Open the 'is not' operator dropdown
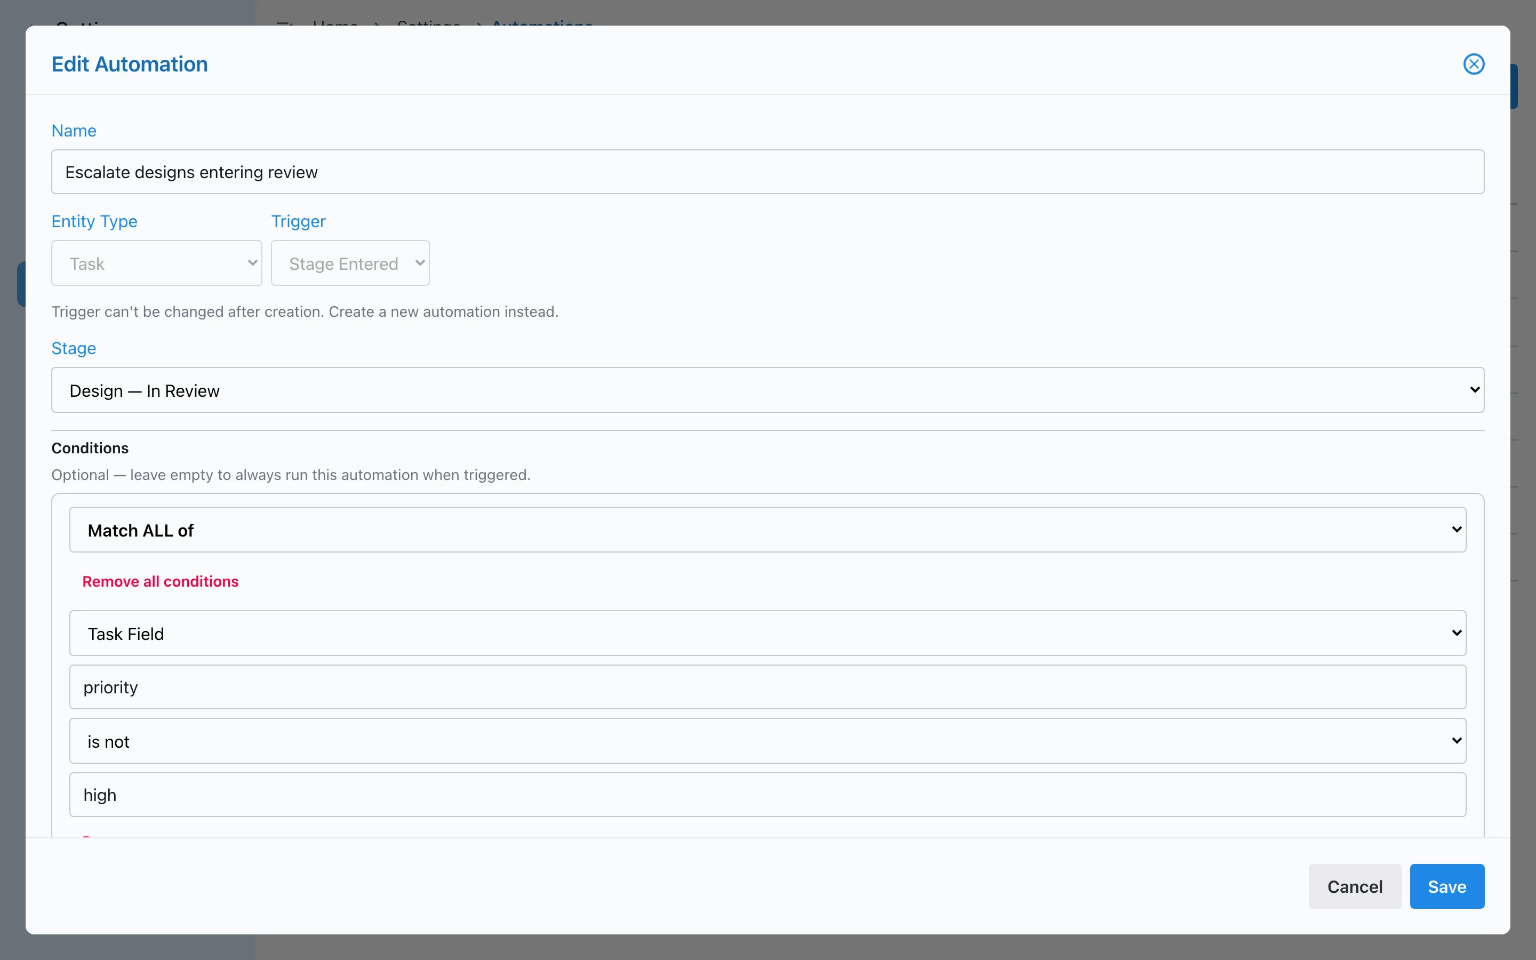Screen dimensions: 1536x960 click(x=767, y=741)
